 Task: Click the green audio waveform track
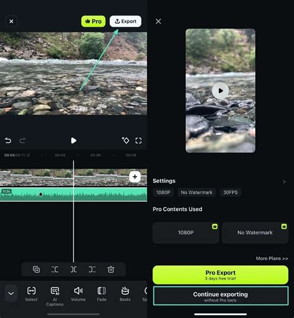pyautogui.click(x=73, y=194)
